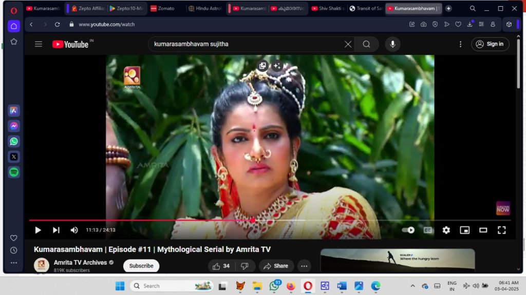Click the heart bookmark icon in address bar
The height and width of the screenshot is (295, 526).
click(x=458, y=25)
